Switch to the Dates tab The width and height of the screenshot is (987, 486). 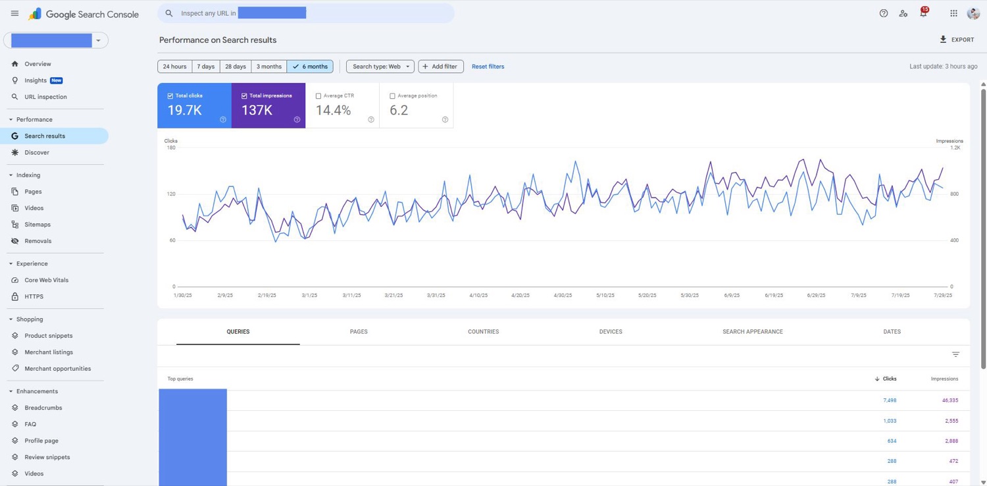pos(892,332)
